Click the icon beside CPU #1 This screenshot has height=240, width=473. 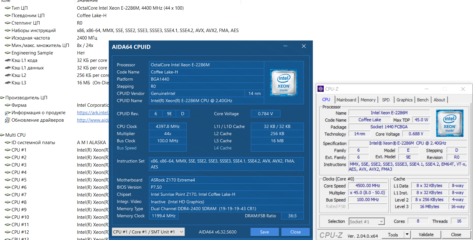[x=7, y=150]
